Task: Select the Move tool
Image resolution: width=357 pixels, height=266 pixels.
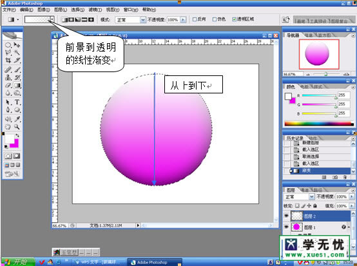Action: click(x=17, y=45)
